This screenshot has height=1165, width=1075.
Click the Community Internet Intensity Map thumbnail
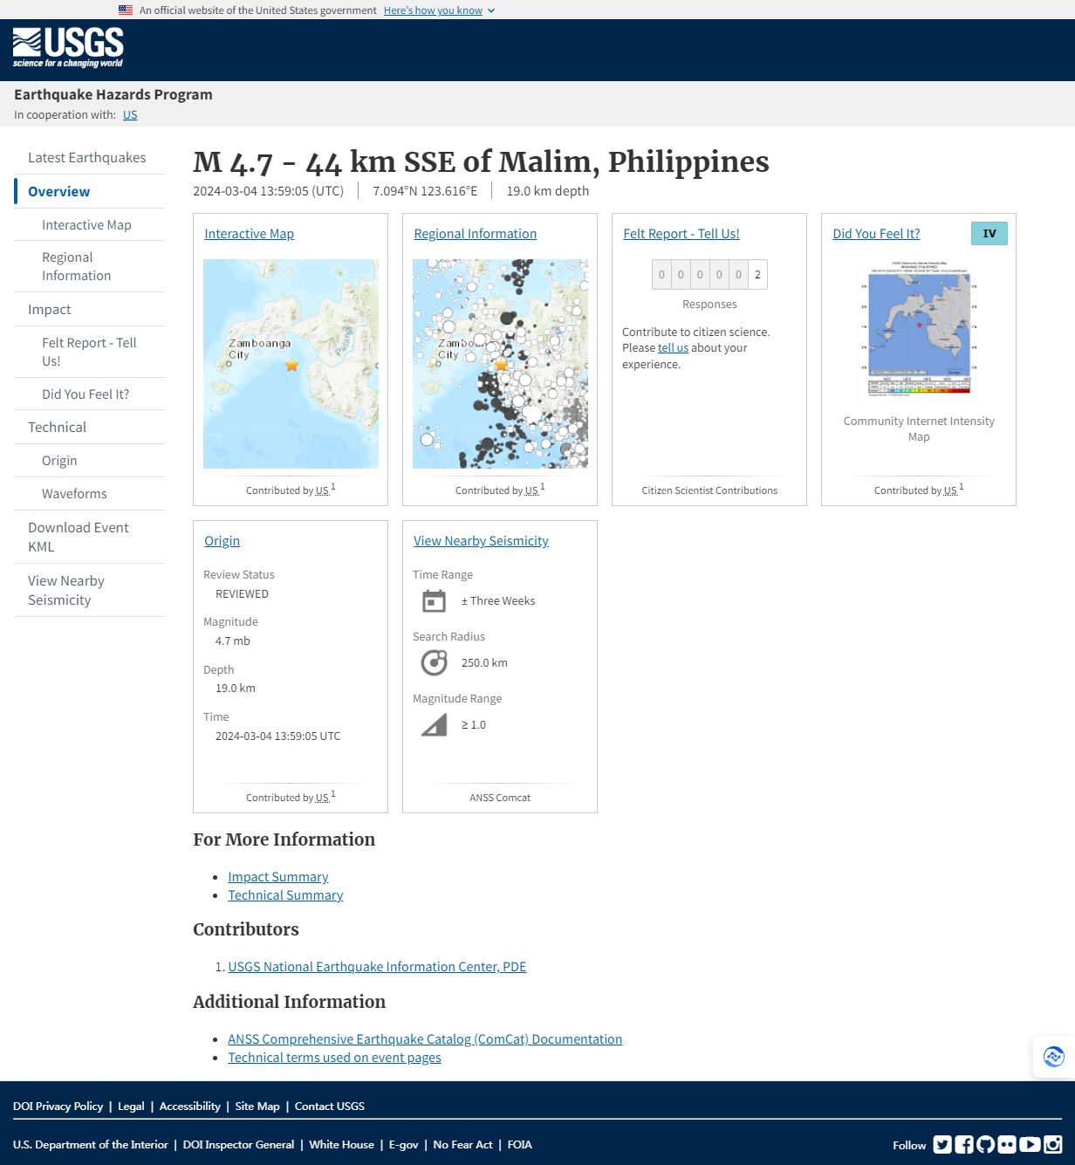919,329
